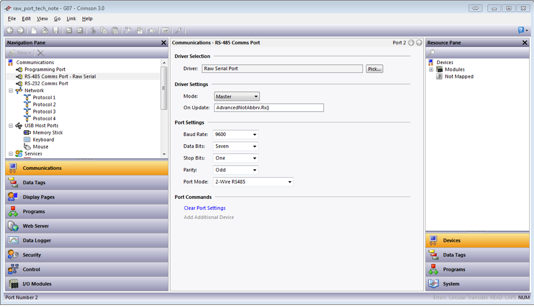The height and width of the screenshot is (307, 534).
Task: Copy using the toolbar copy icon
Action: pyautogui.click(x=104, y=30)
